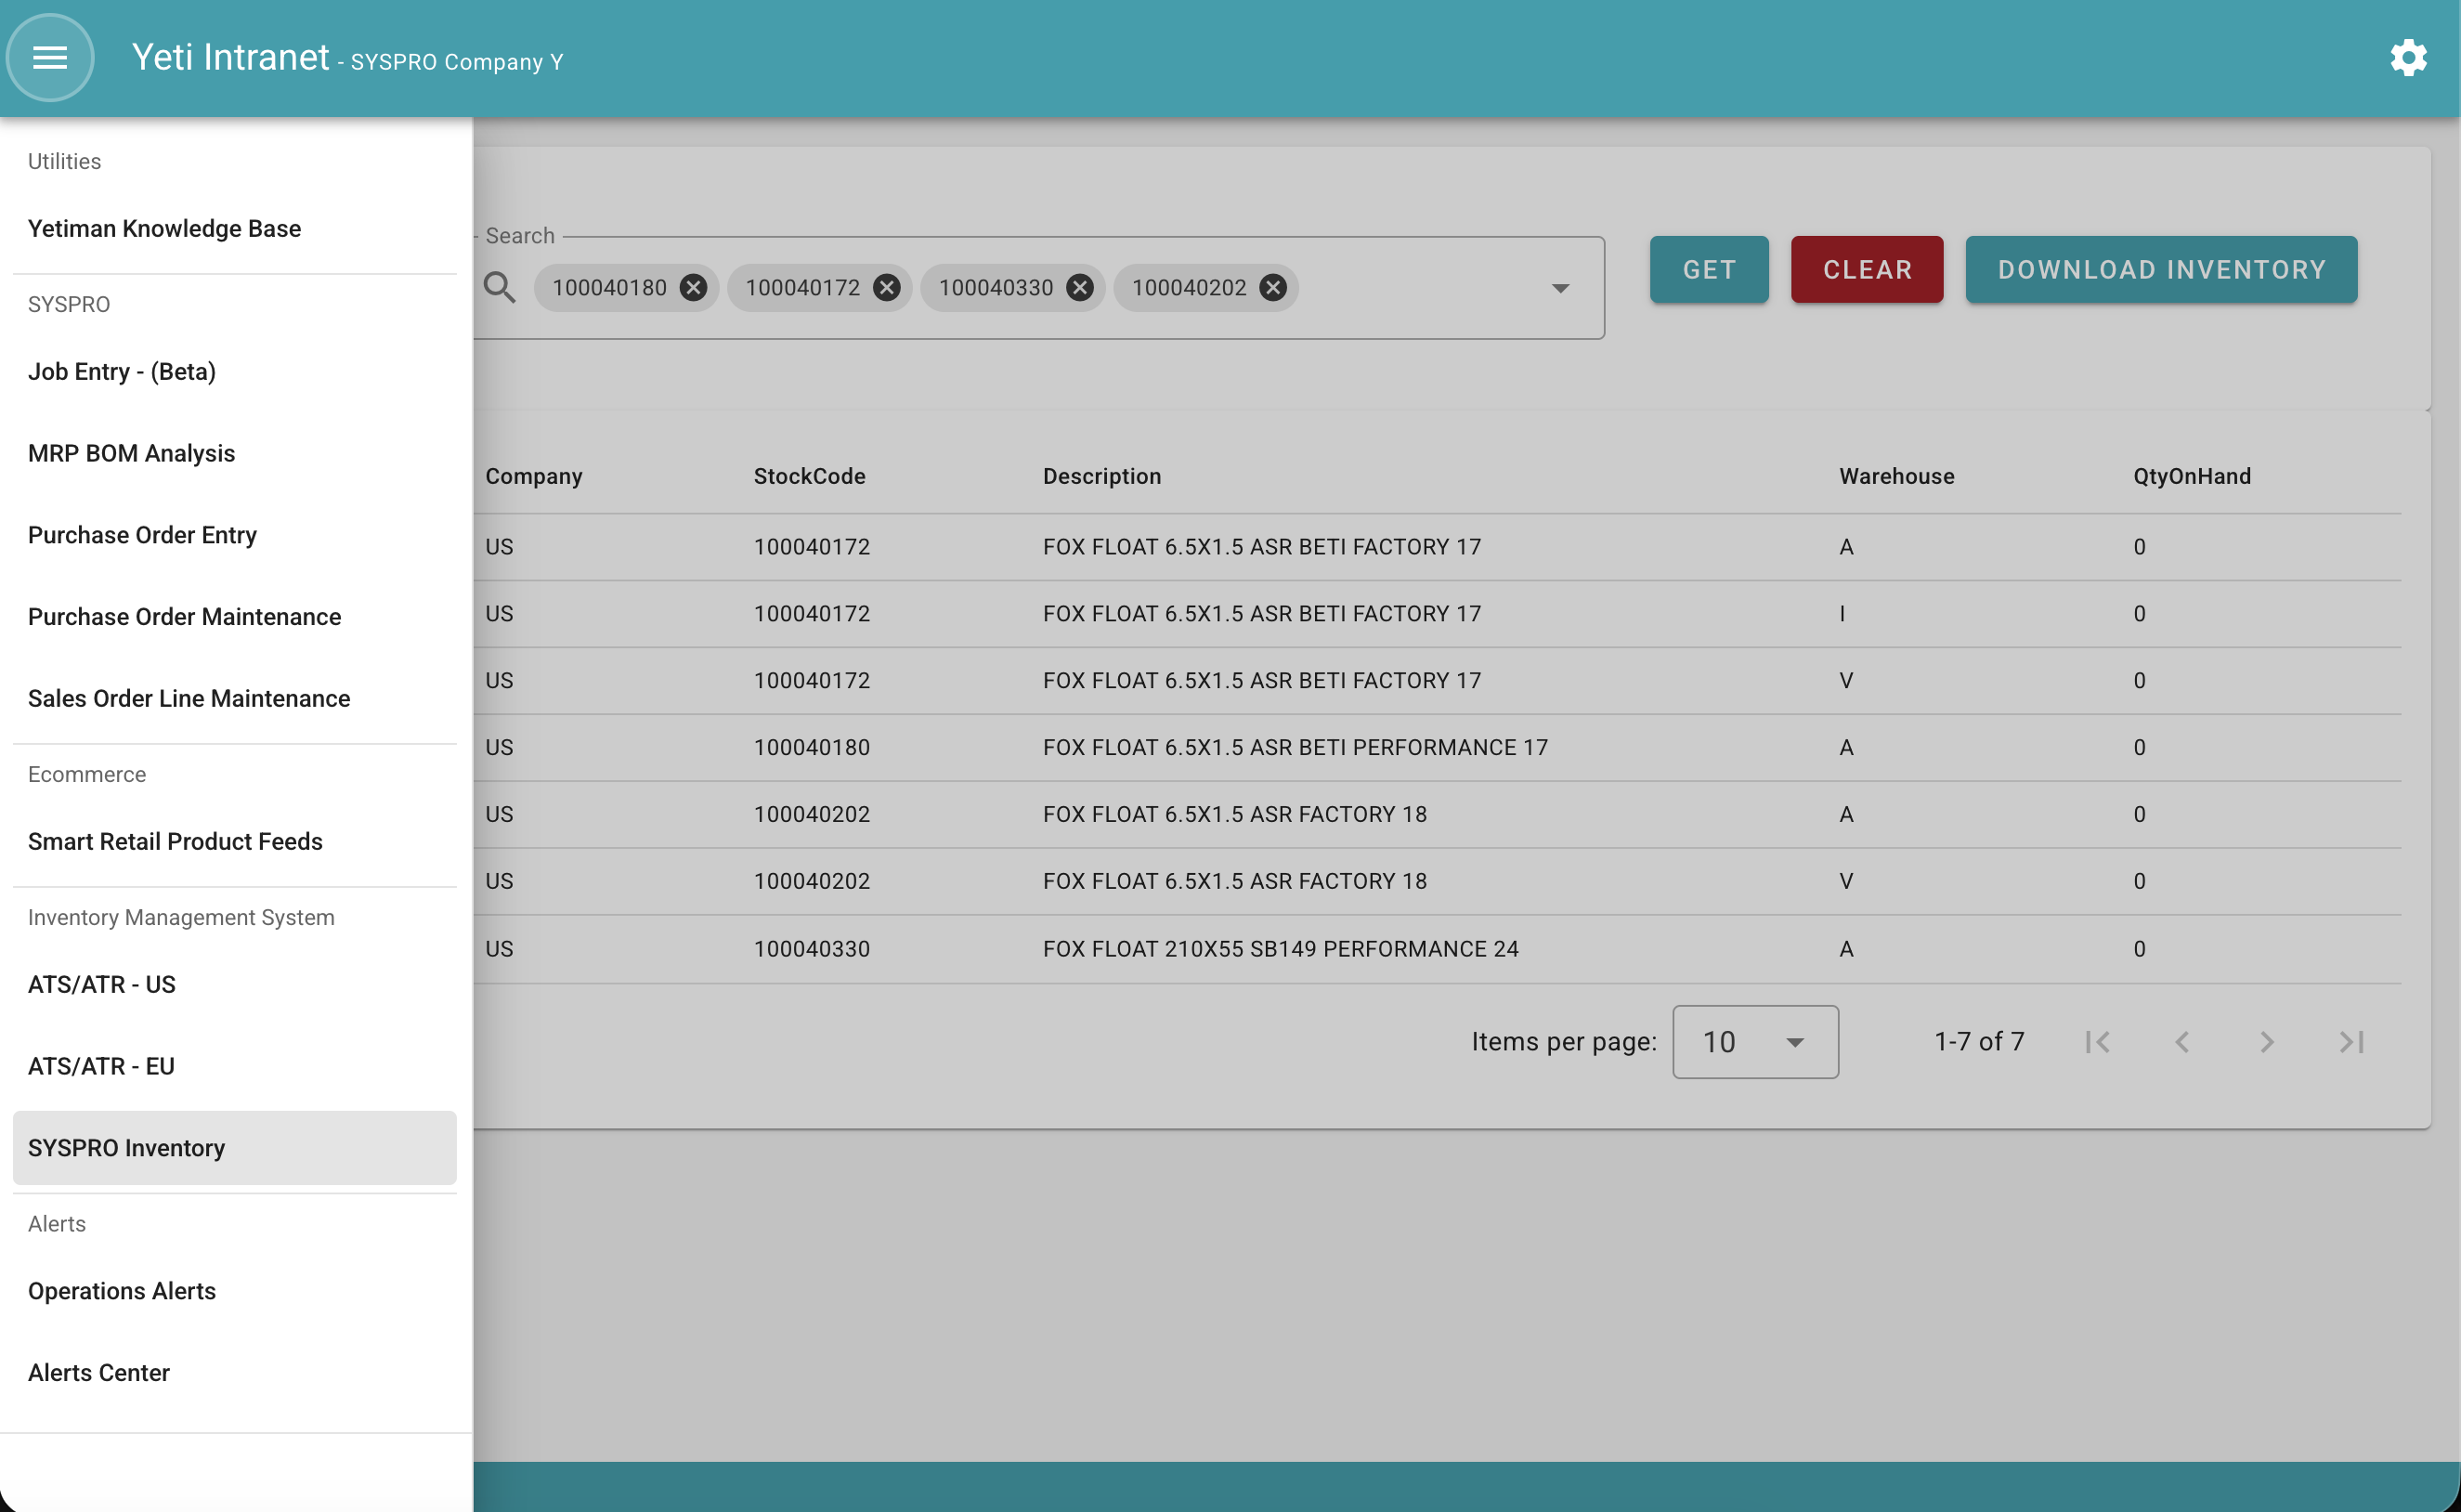Click the Warehouse column header

click(x=1896, y=476)
